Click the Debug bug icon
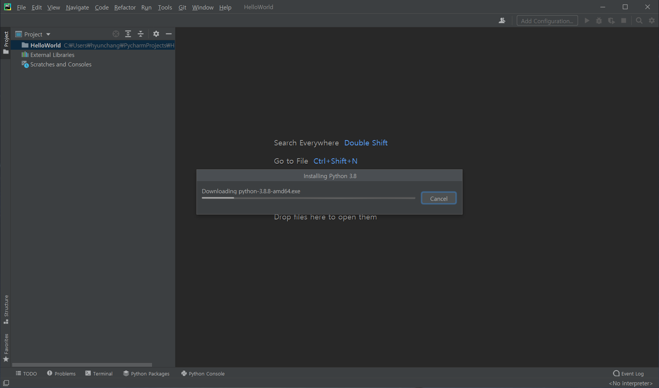Viewport: 659px width, 388px height. click(x=599, y=21)
